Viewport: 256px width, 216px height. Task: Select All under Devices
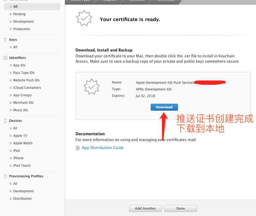15,128
